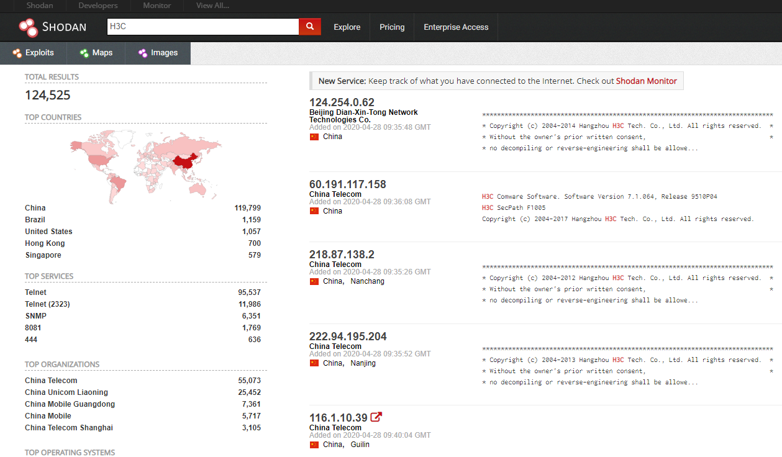The height and width of the screenshot is (457, 782).
Task: Open the View All... top menu
Action: coord(212,6)
